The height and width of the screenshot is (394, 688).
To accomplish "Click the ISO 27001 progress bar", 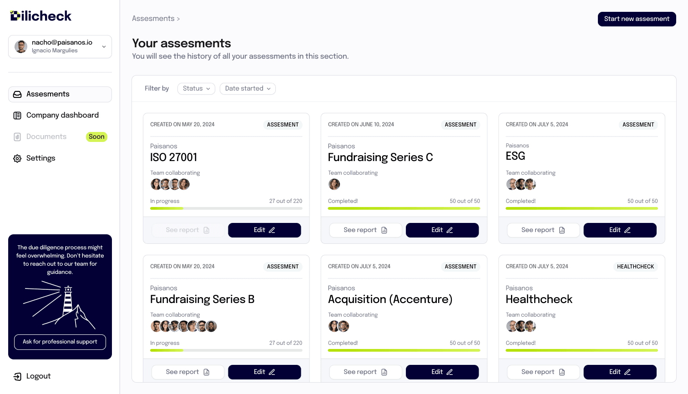I will (x=226, y=208).
